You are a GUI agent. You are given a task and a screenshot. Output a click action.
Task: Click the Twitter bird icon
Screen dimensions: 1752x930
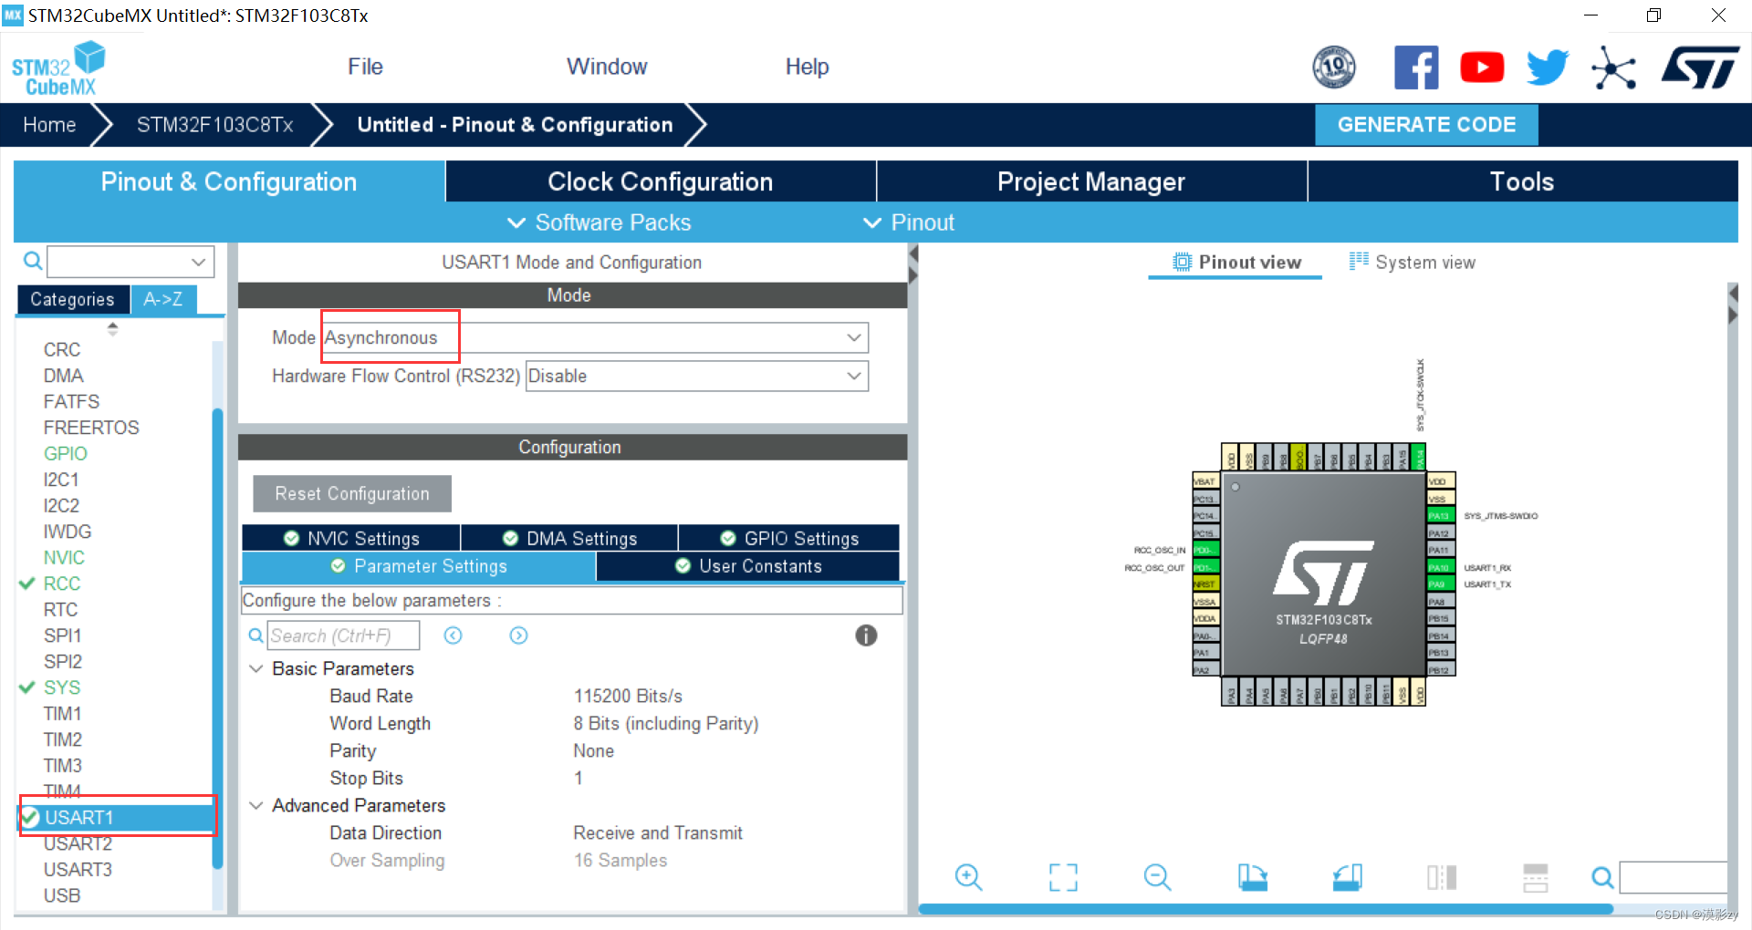(x=1548, y=67)
